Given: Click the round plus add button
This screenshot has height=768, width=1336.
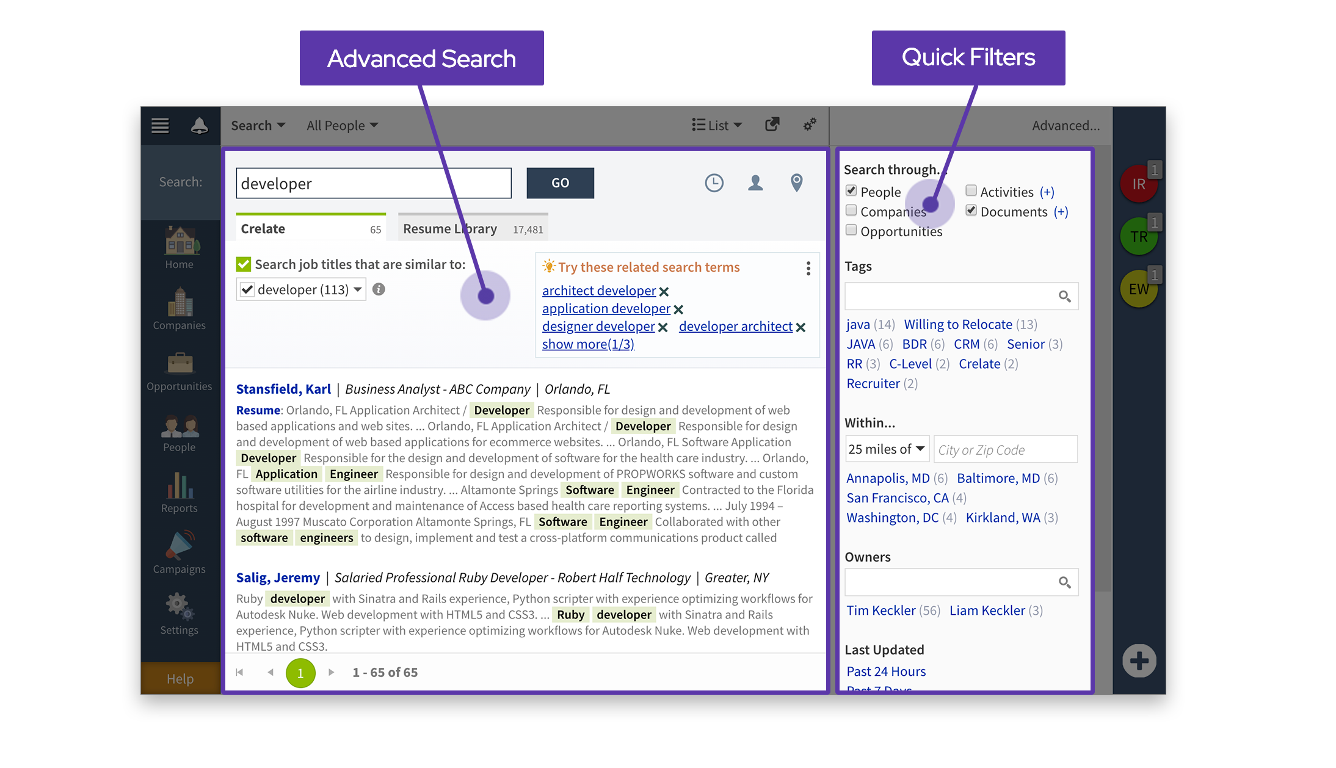Looking at the screenshot, I should tap(1139, 661).
